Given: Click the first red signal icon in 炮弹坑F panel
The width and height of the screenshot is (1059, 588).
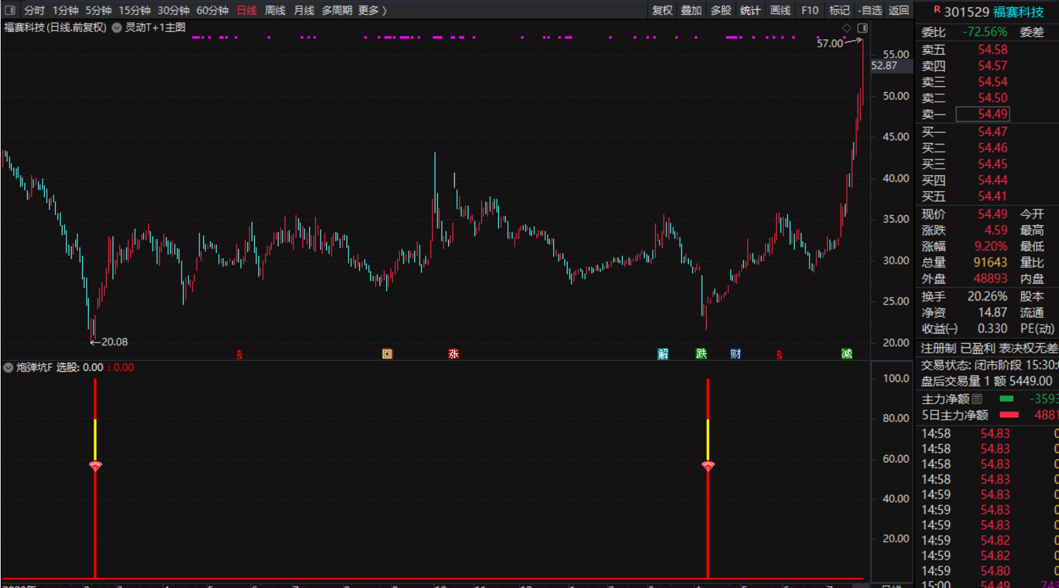Looking at the screenshot, I should [96, 466].
